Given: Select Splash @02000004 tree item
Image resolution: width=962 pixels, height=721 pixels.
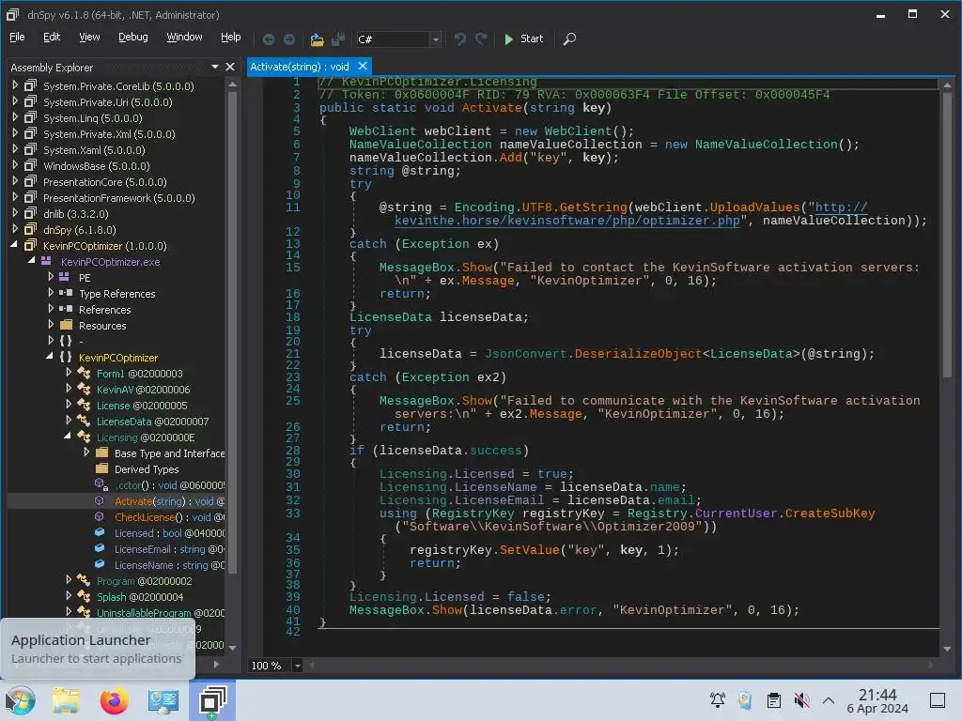Looking at the screenshot, I should click(140, 596).
